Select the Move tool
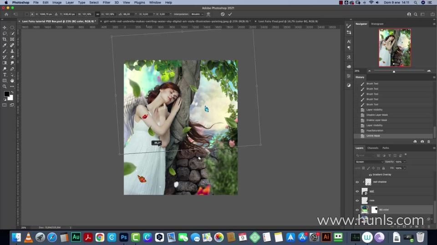The height and width of the screenshot is (245, 437). pyautogui.click(x=5, y=28)
